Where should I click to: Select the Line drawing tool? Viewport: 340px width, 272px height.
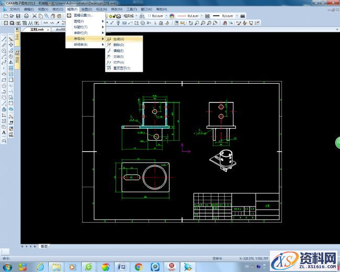click(x=4, y=39)
